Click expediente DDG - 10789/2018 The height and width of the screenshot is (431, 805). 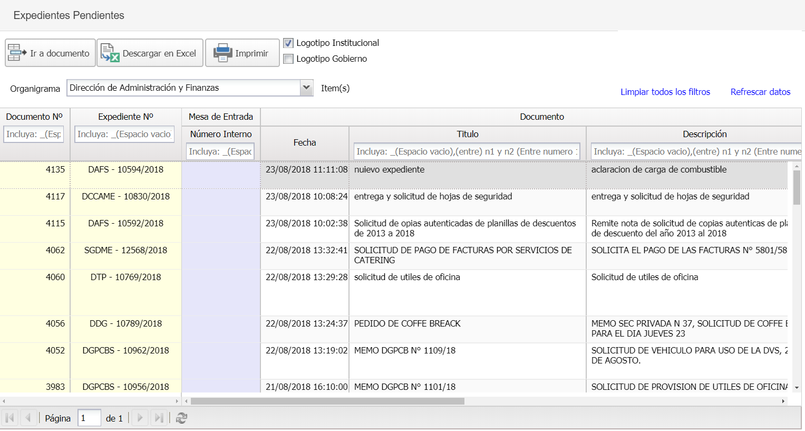[125, 323]
